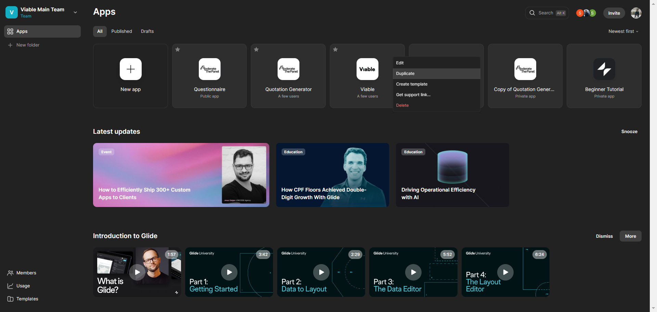This screenshot has height=312, width=657.
Task: Open the Templates page
Action: click(23, 299)
